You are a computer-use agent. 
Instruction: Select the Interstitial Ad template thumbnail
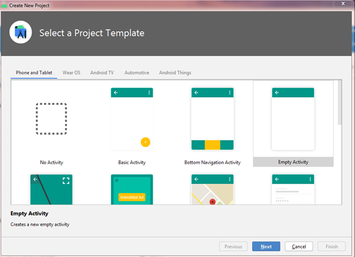click(x=132, y=189)
